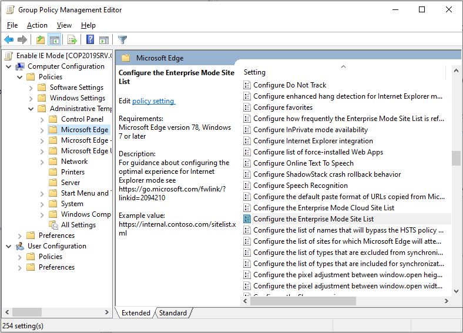Select Policies under User Configuration

(51, 257)
